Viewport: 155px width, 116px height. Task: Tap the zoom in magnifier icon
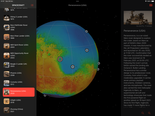(x=149, y=113)
